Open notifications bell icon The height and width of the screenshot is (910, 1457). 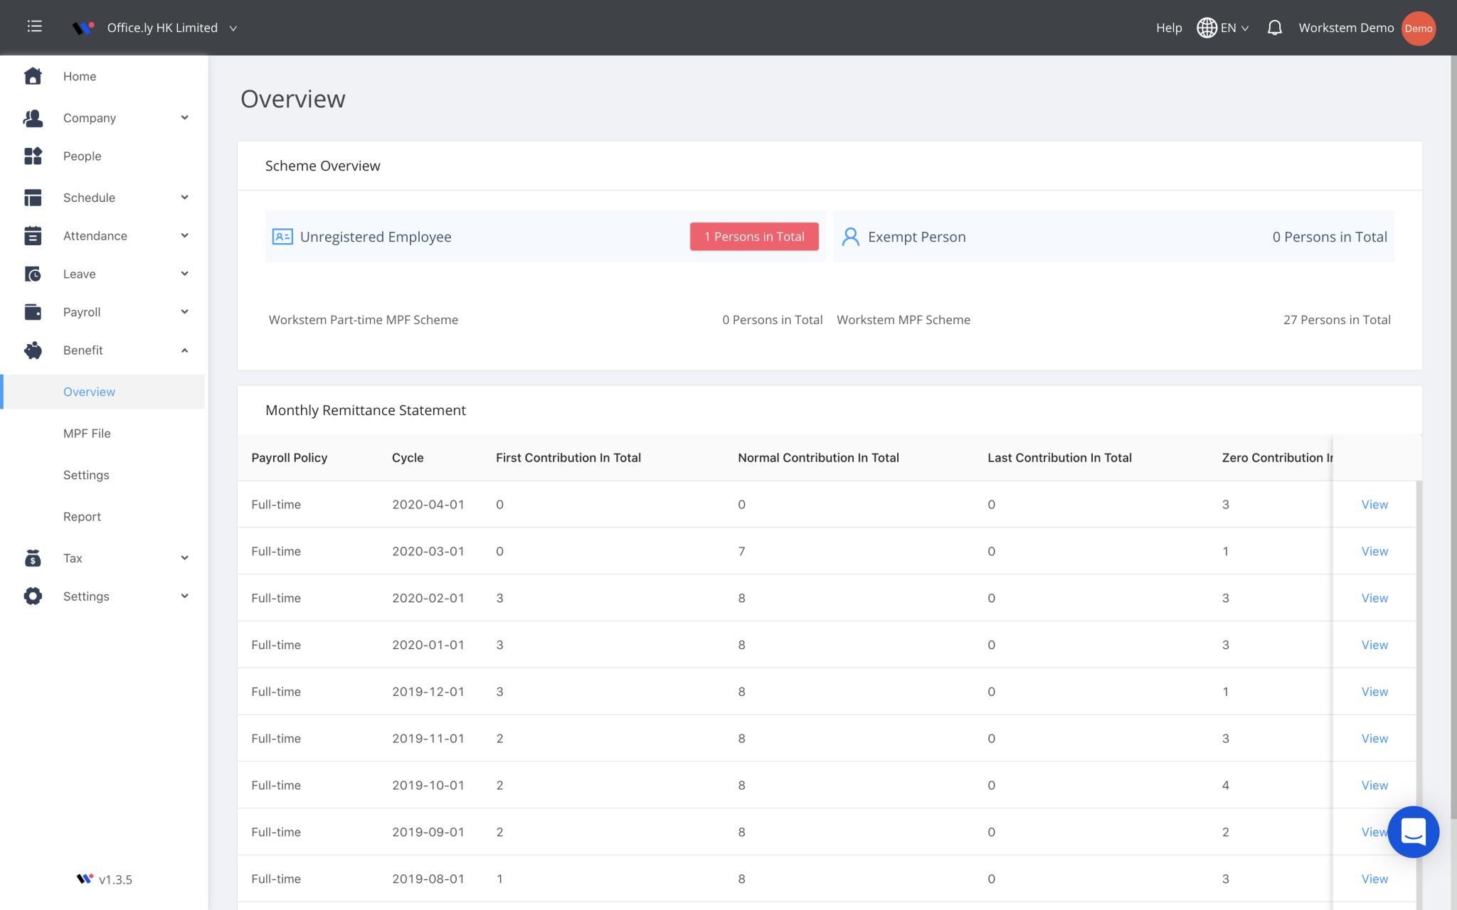(1274, 28)
